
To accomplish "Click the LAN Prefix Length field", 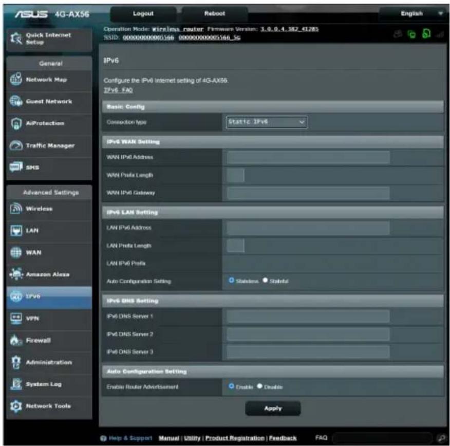I will [236, 246].
